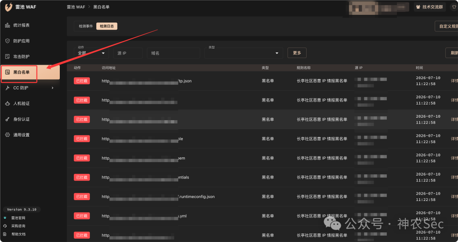Click the 时间 column header
Image resolution: width=458 pixels, height=242 pixels.
(x=419, y=68)
